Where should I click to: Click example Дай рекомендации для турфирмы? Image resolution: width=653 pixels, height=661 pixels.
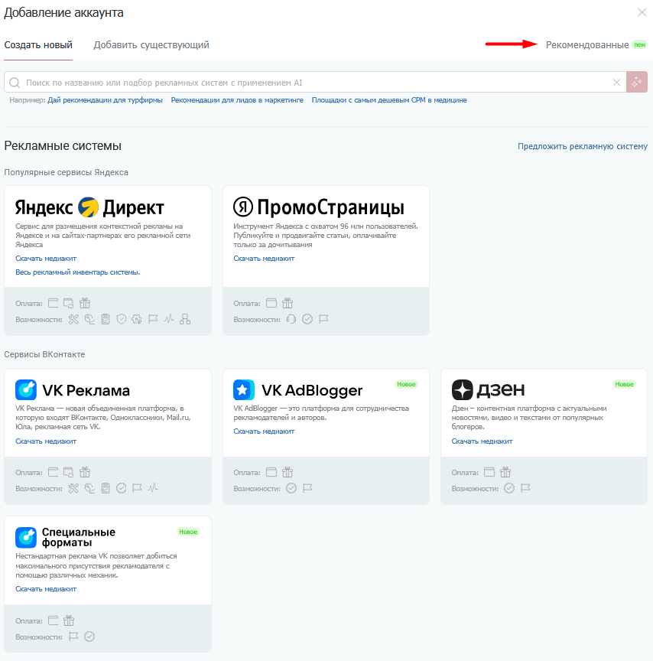click(105, 100)
